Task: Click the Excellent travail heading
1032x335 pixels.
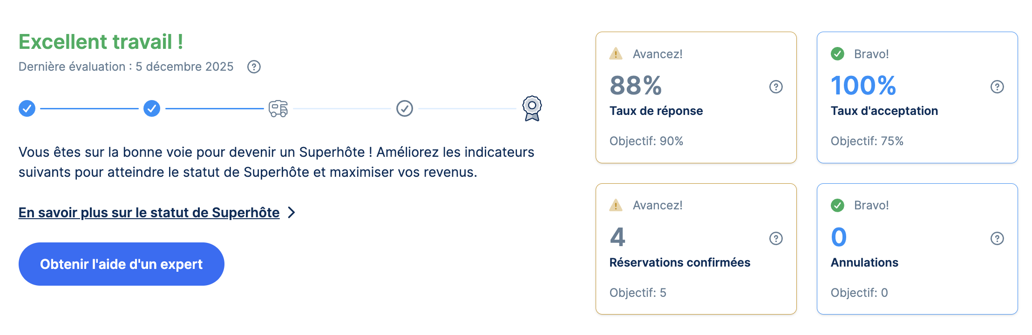Action: point(101,42)
